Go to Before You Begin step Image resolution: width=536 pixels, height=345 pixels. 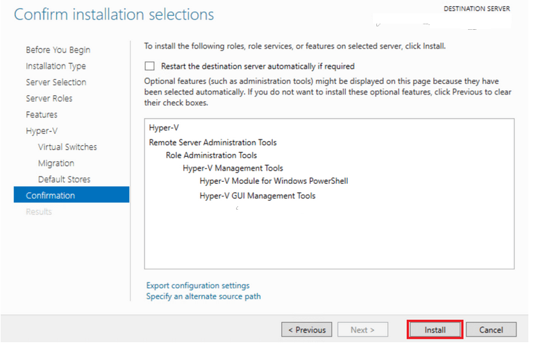pyautogui.click(x=58, y=50)
